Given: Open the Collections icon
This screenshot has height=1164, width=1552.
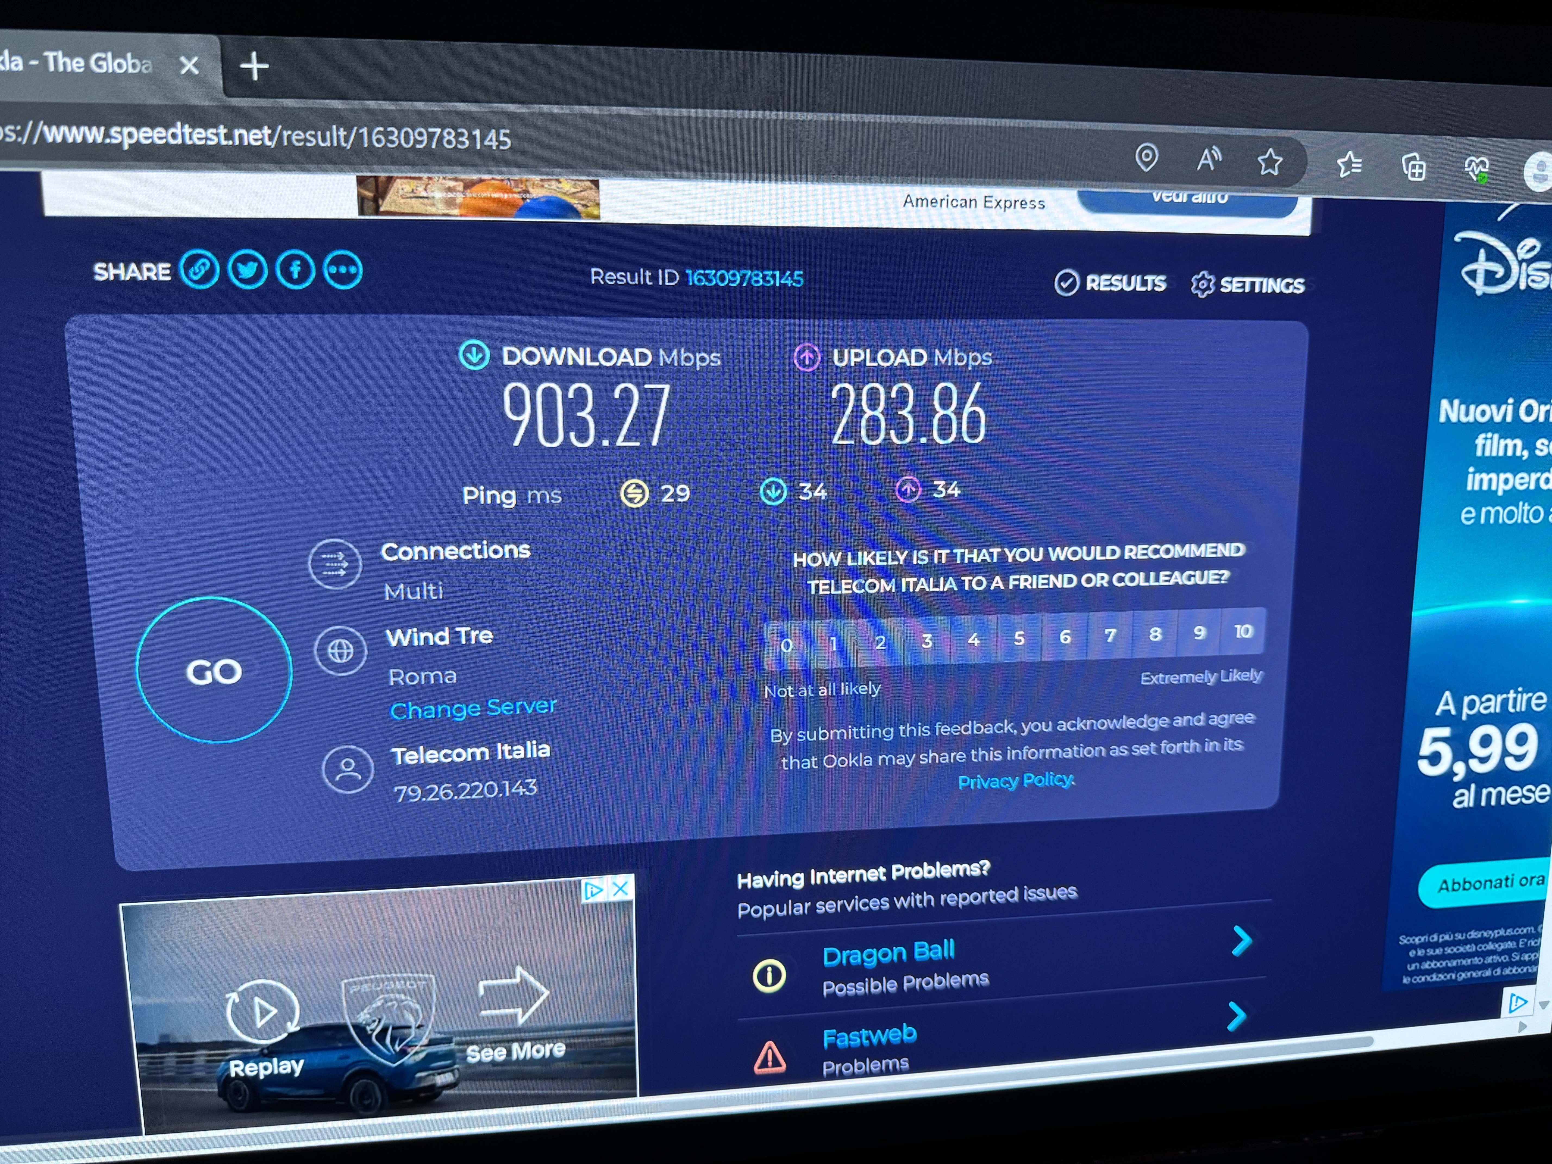Looking at the screenshot, I should pos(1413,167).
